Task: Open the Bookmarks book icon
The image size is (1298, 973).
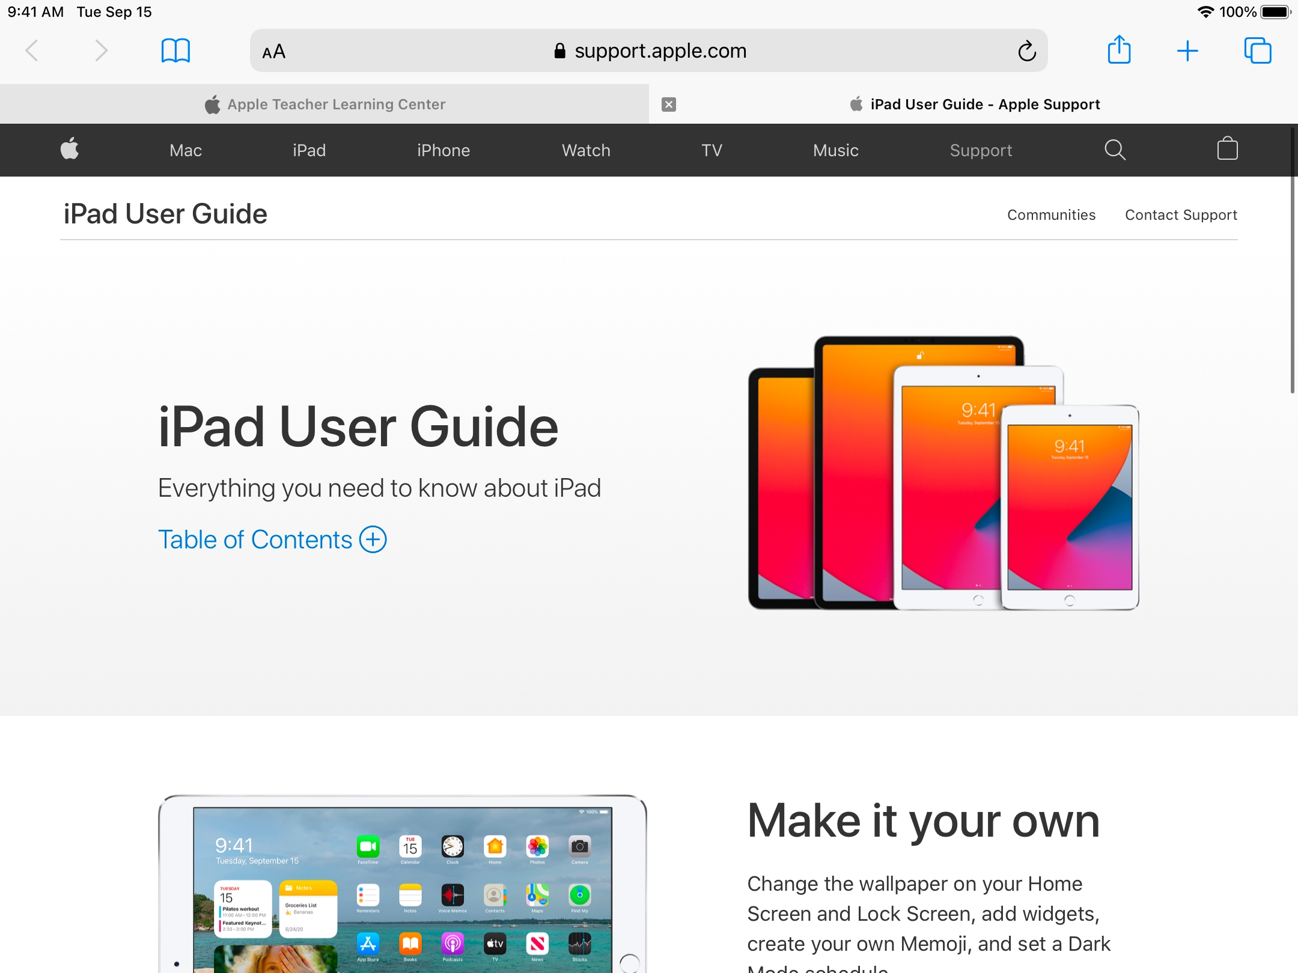Action: tap(175, 50)
